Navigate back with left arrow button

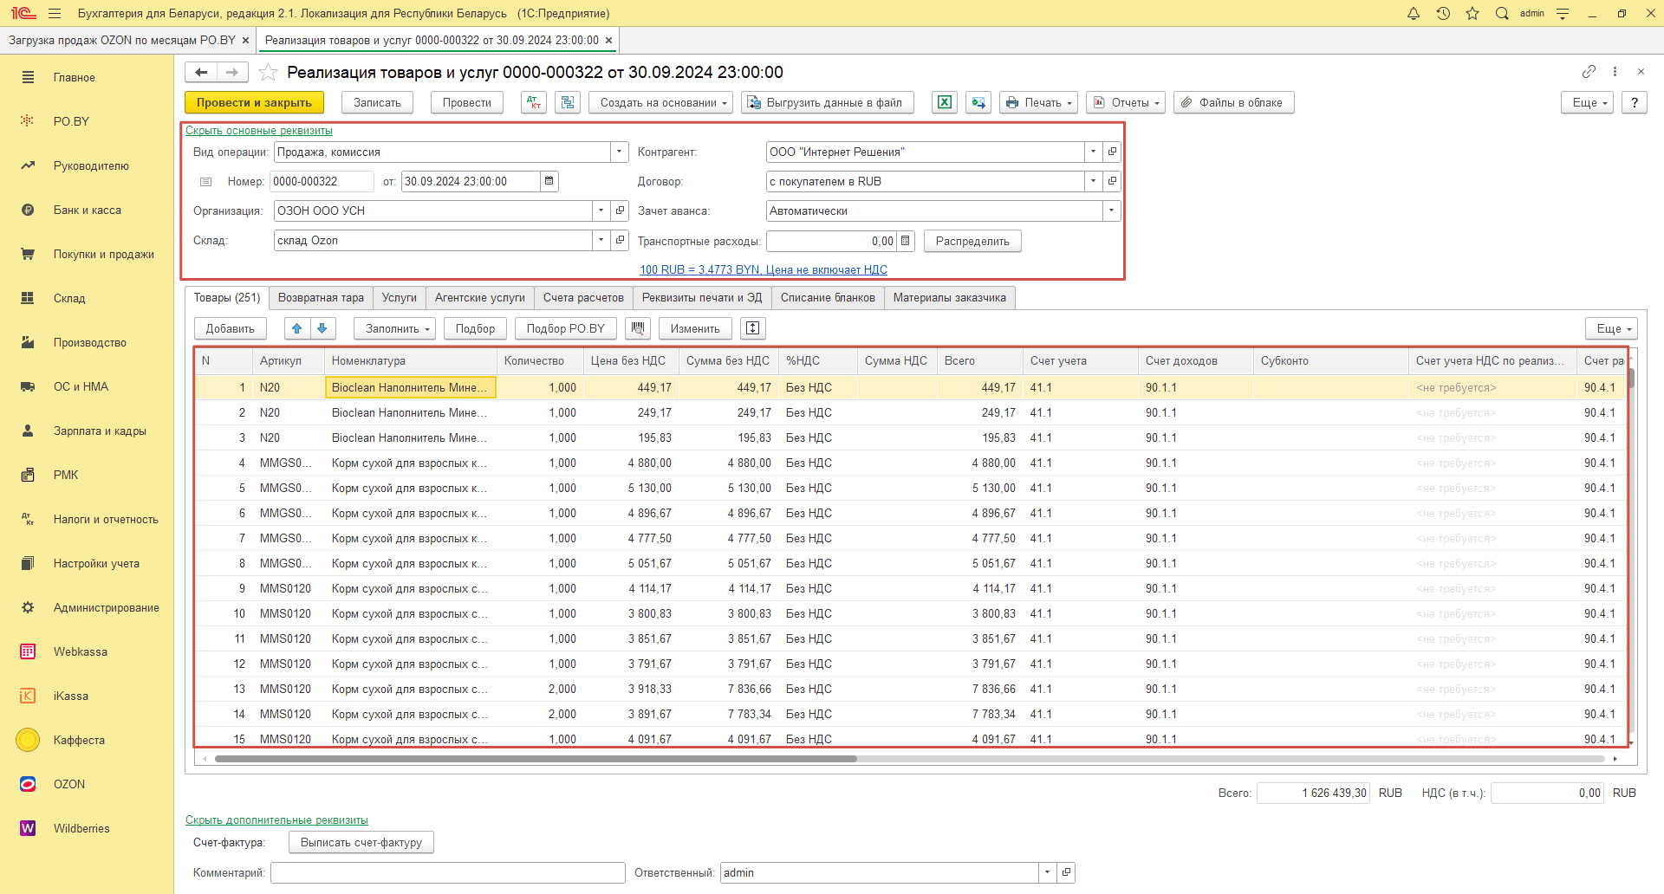coord(201,72)
